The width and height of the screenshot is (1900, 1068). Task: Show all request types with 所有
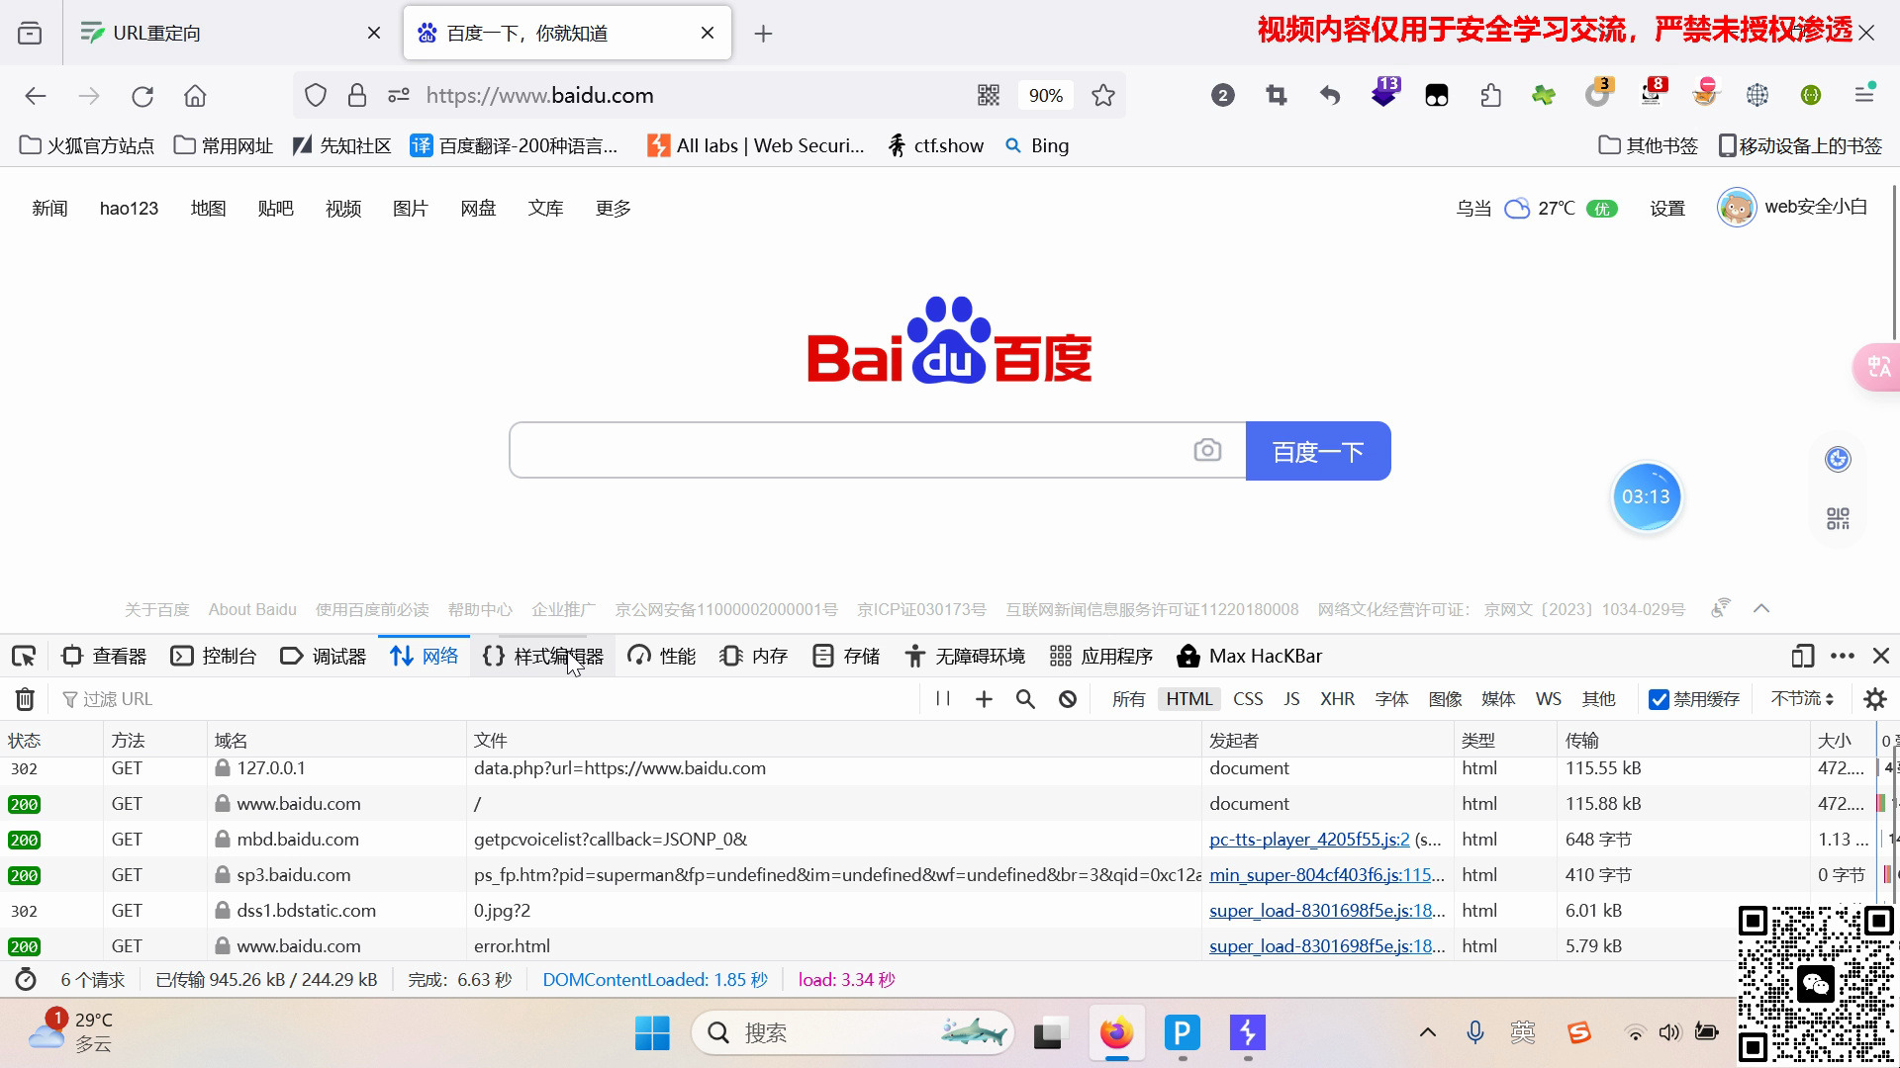(x=1128, y=700)
